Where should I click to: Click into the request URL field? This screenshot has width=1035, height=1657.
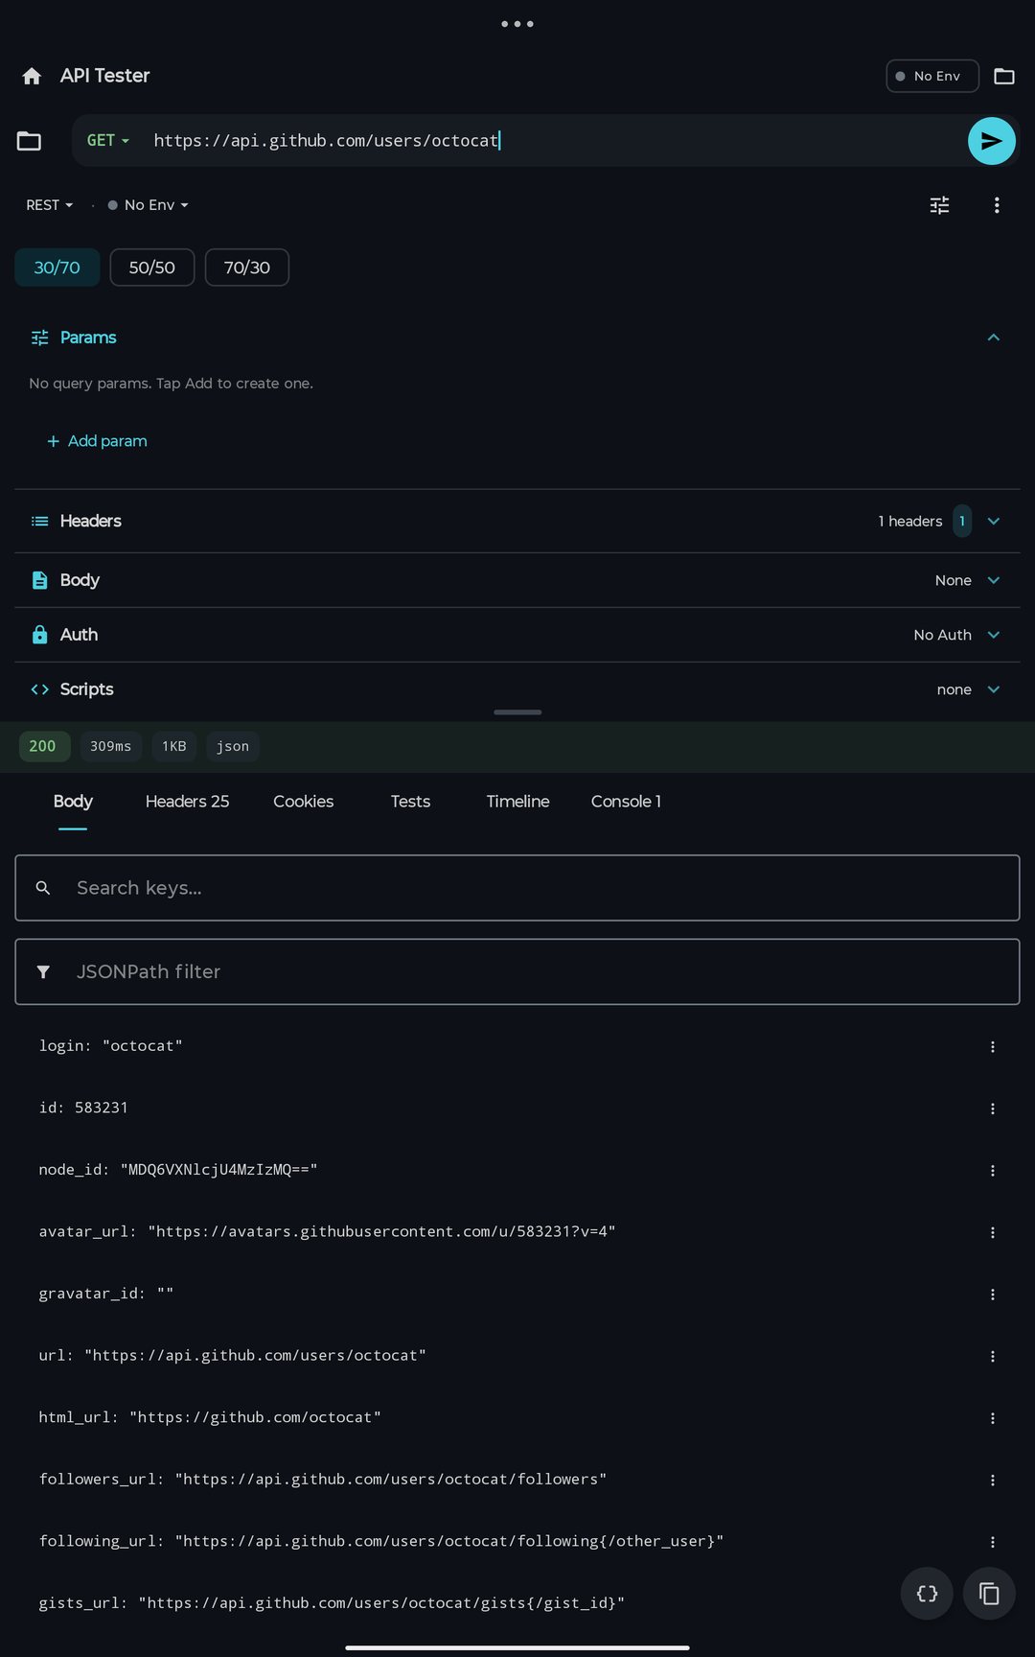[x=554, y=141]
